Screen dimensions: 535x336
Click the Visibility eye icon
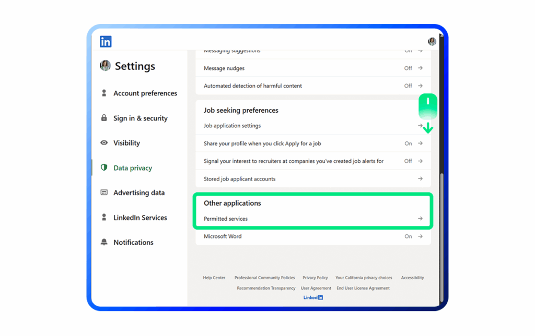point(104,143)
